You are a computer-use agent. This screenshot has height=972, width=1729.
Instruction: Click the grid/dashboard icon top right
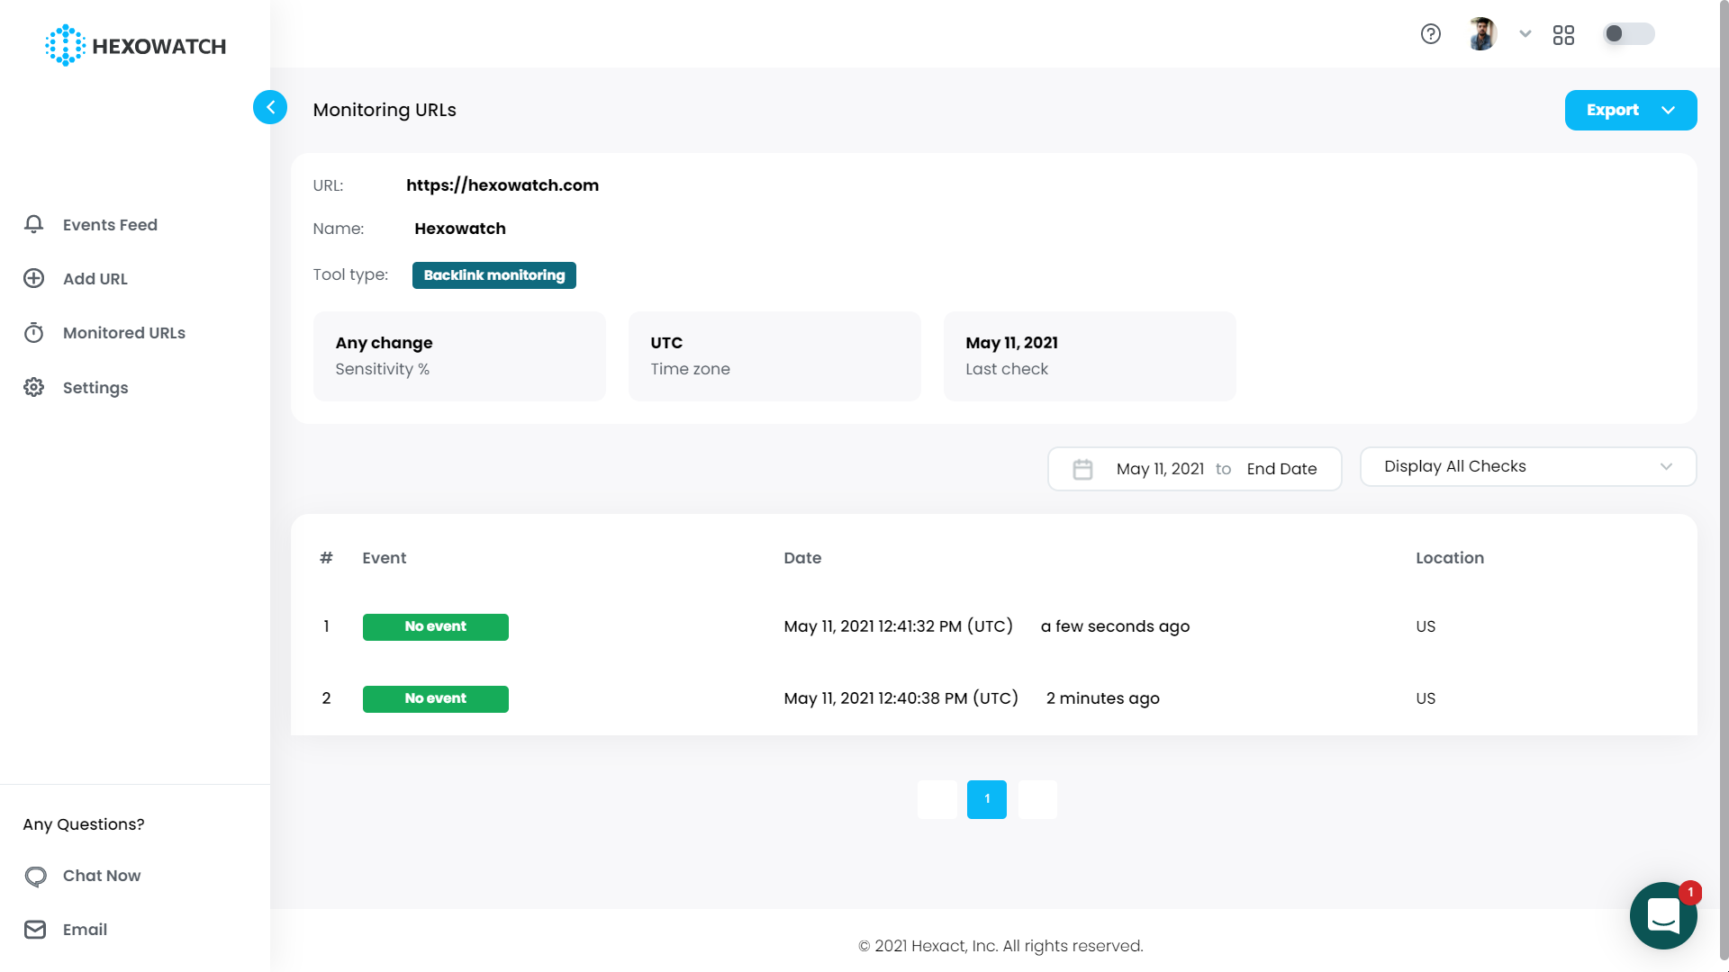1562,33
